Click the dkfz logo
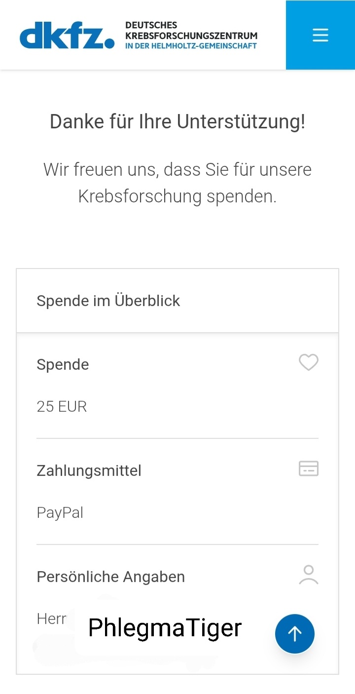 point(67,35)
